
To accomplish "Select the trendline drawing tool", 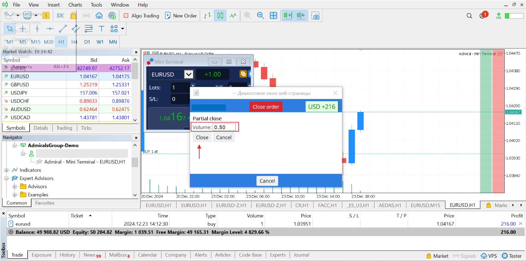I will click(63, 29).
